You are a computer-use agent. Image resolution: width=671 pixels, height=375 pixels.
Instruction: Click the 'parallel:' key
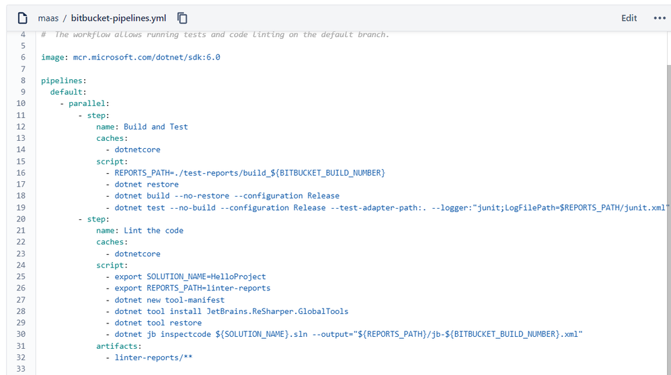click(89, 103)
